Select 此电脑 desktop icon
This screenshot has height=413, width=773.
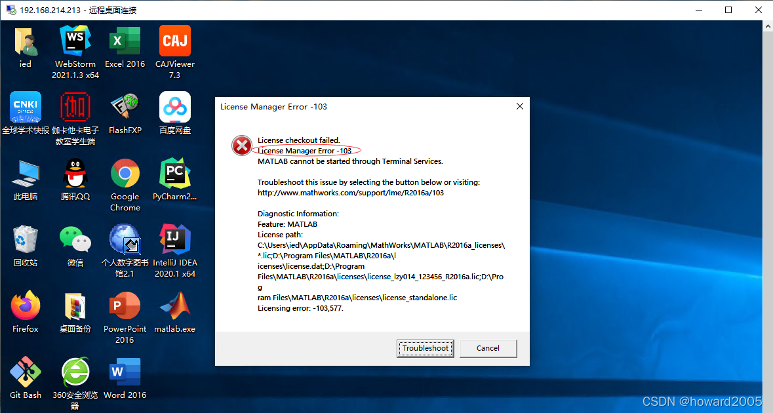(x=25, y=174)
